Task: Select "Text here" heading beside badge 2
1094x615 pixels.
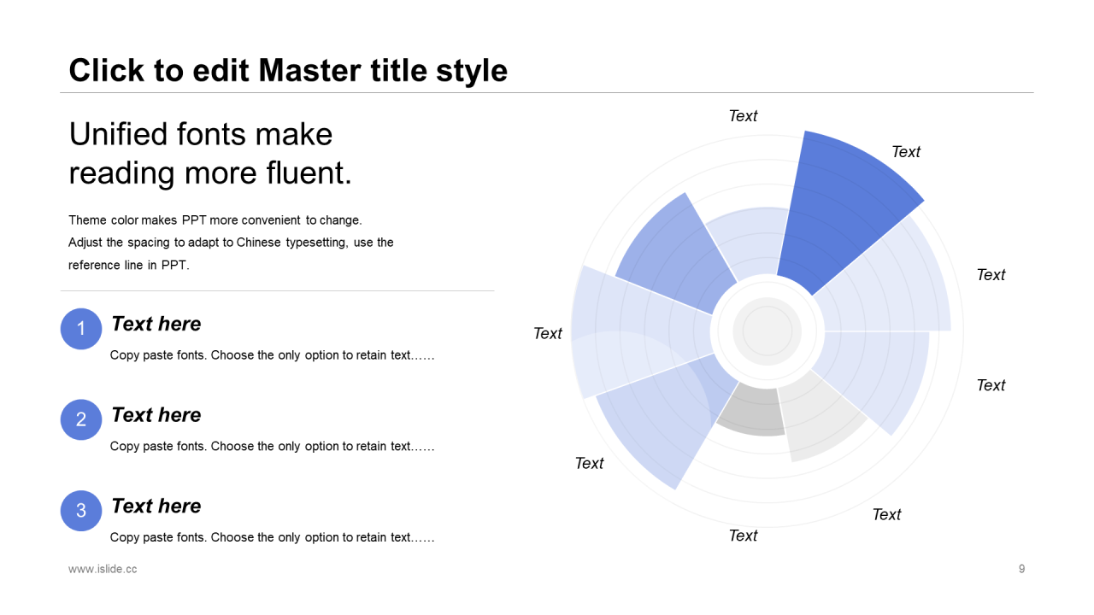Action: (x=156, y=415)
